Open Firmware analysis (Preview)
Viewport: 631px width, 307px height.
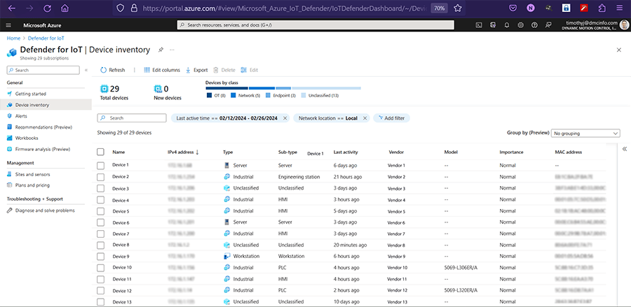point(43,149)
